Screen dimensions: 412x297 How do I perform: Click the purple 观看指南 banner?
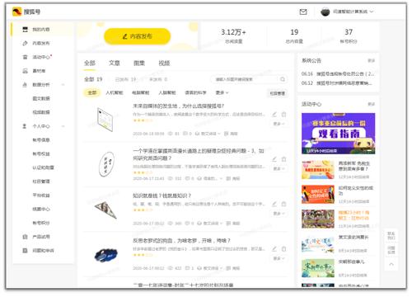click(338, 134)
